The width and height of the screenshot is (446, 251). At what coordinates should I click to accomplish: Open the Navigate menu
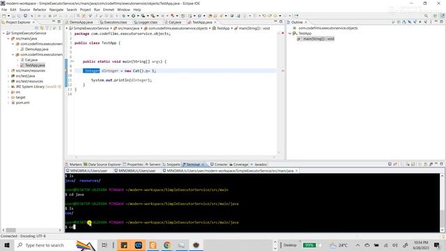[x=56, y=10]
